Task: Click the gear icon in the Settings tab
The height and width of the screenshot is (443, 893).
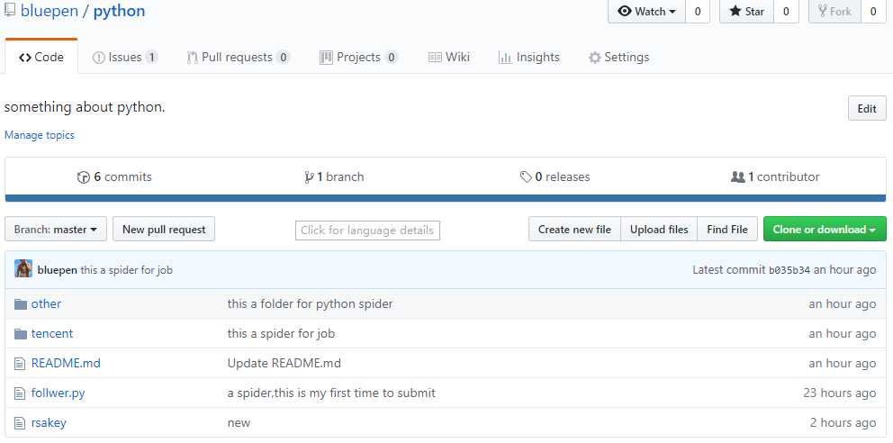Action: coord(594,58)
